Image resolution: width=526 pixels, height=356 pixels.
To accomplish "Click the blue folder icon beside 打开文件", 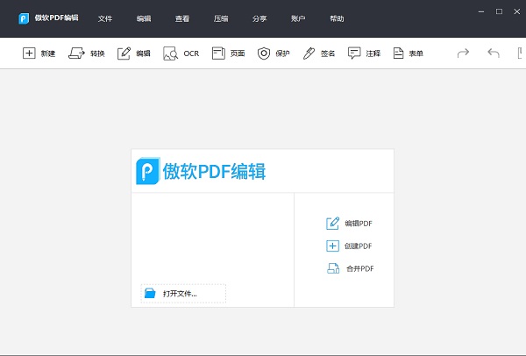I will [x=150, y=293].
